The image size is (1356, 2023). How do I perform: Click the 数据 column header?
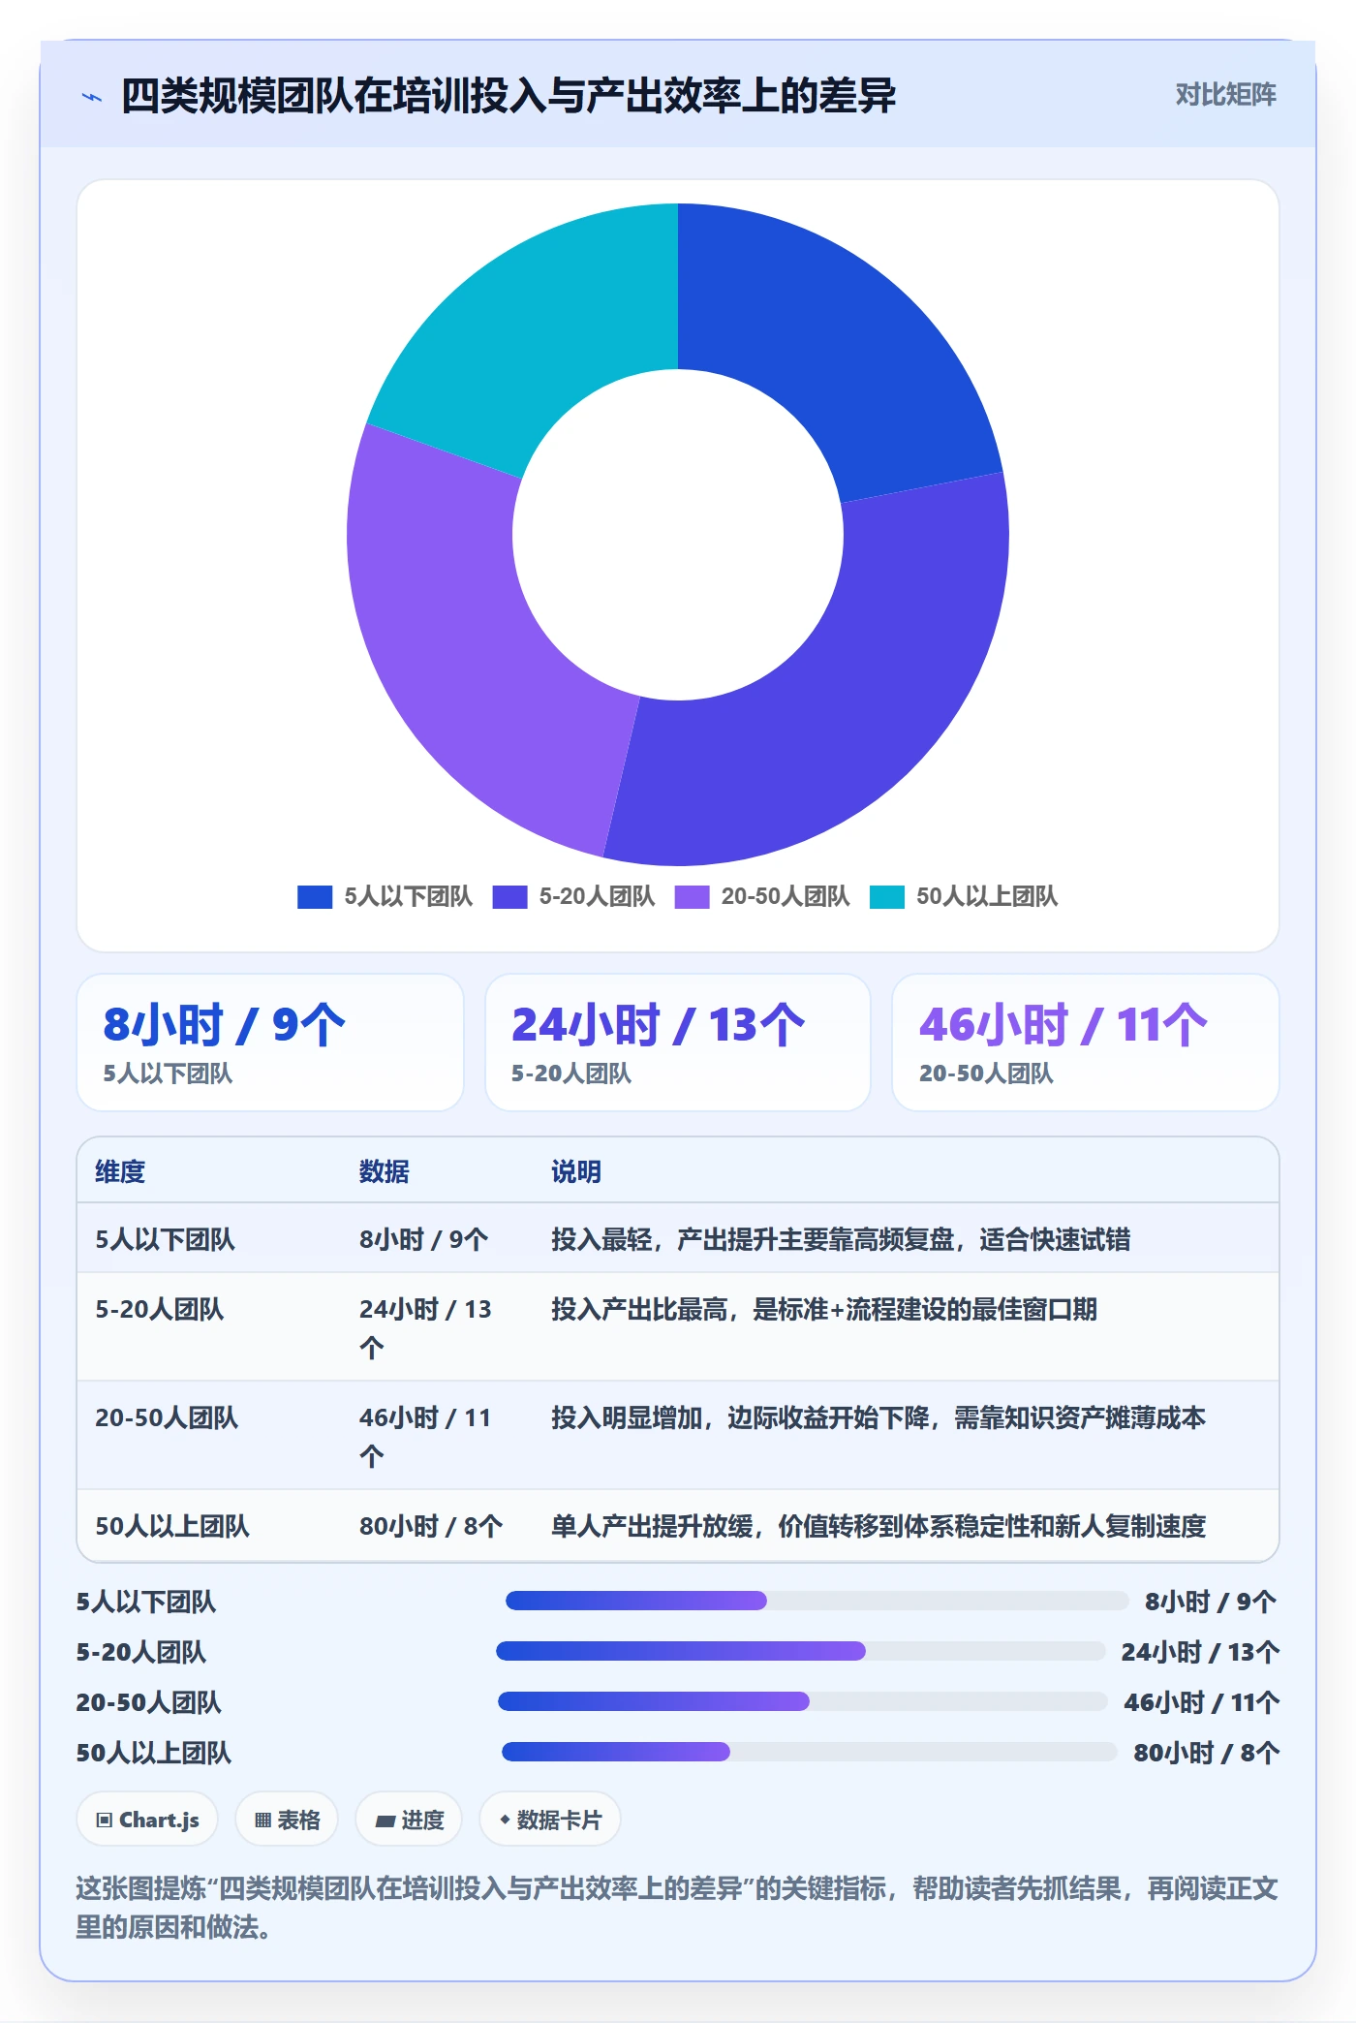click(384, 1171)
